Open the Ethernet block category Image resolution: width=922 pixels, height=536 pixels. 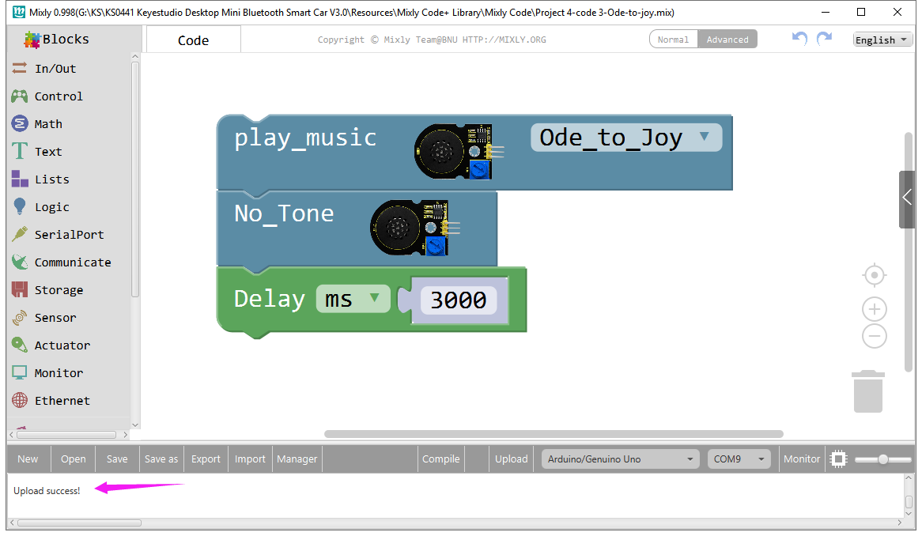pyautogui.click(x=62, y=400)
